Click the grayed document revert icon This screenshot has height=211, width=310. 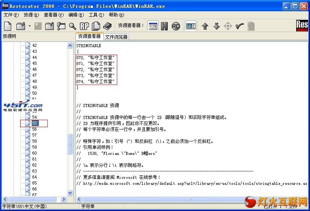[x=251, y=26]
